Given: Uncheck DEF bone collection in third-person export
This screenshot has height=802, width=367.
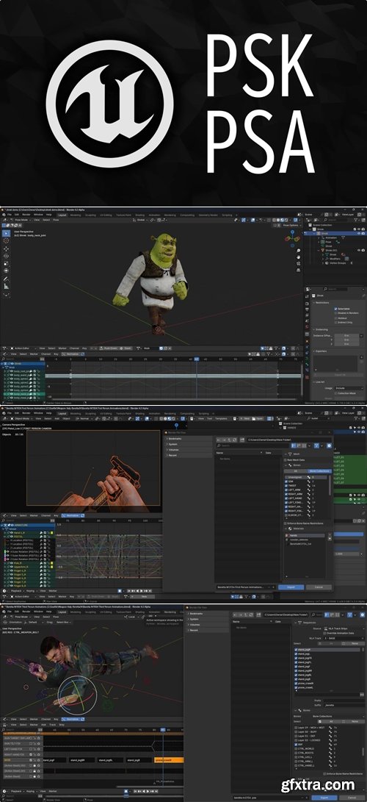Looking at the screenshot, I should point(297,744).
